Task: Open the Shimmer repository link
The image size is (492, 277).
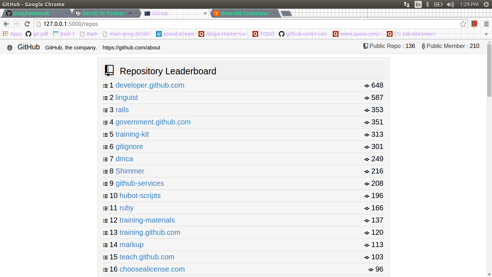Action: (x=130, y=171)
